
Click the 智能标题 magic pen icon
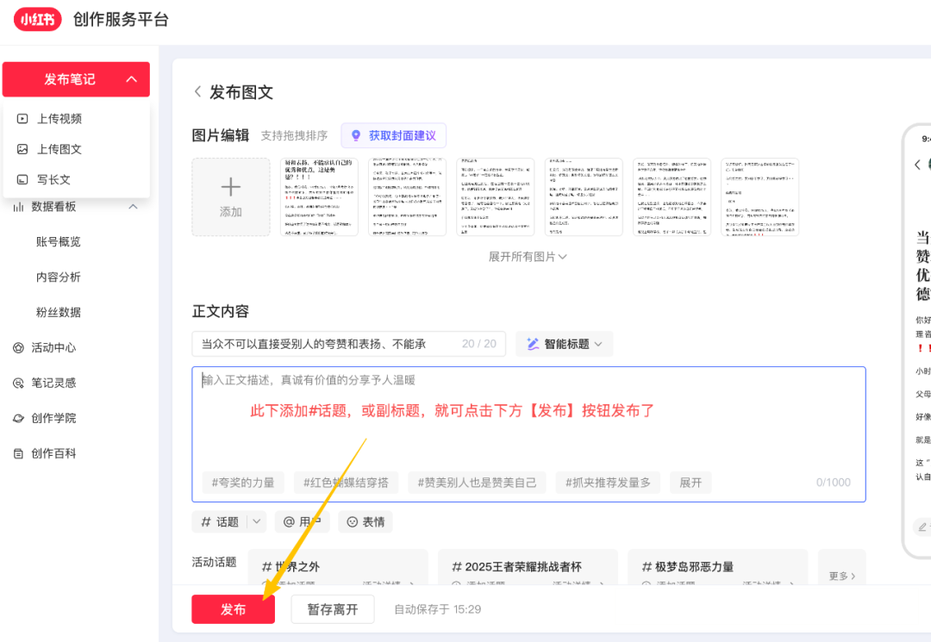533,344
